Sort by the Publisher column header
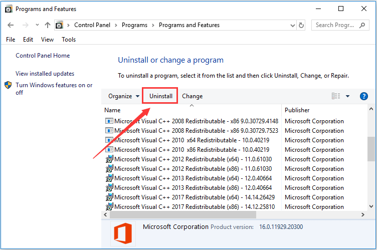The image size is (377, 250). point(297,110)
